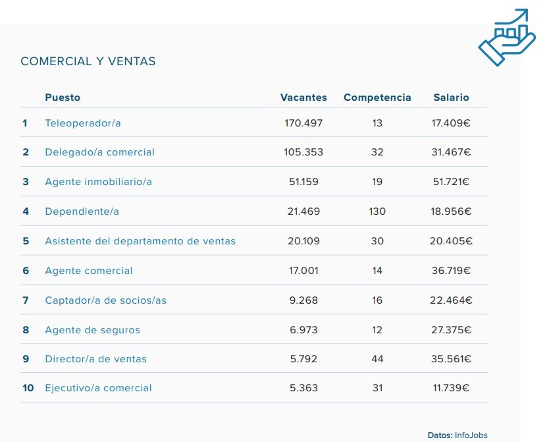Click the Dependiente/a position link
549x442 pixels.
pyautogui.click(x=82, y=211)
